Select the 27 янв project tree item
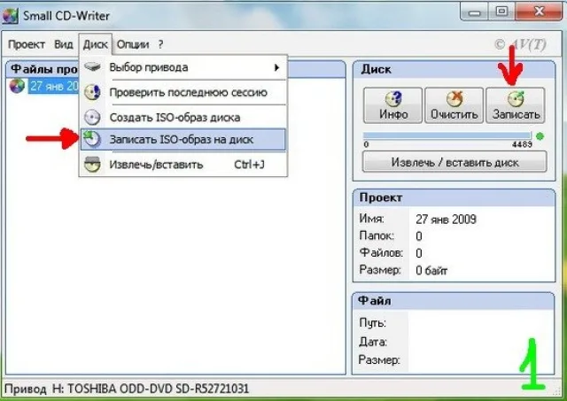Viewport: 567px width, 401px height. 54,87
